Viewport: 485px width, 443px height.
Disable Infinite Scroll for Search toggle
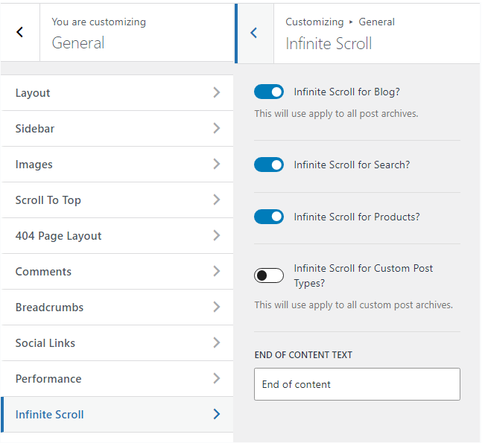coord(269,165)
